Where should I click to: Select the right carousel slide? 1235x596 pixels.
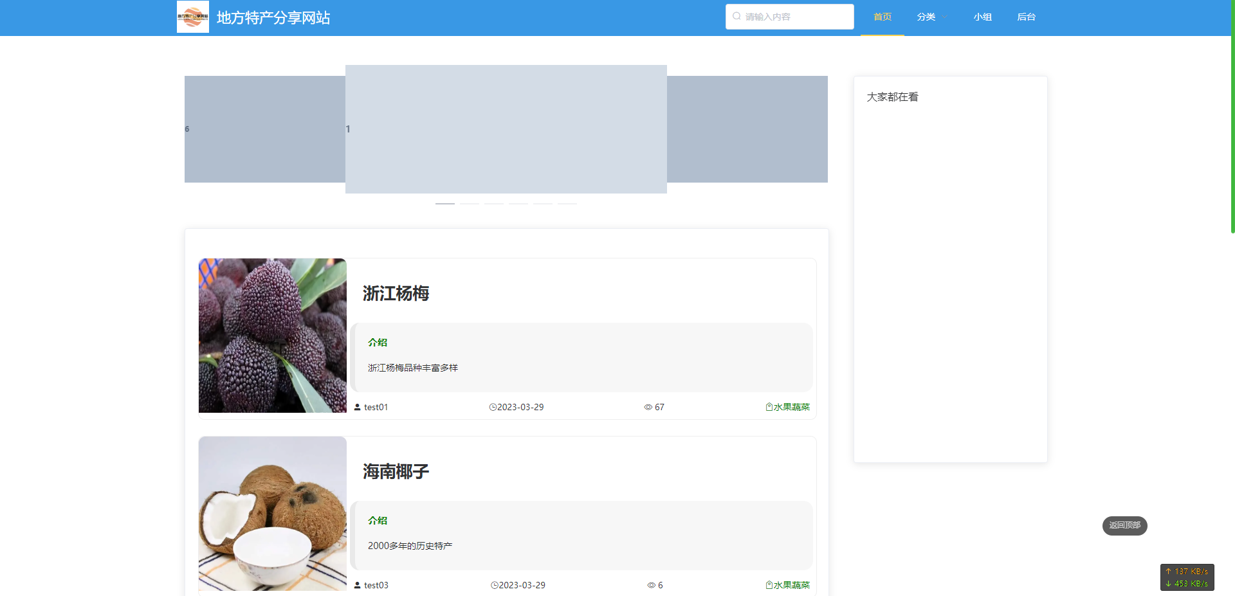tap(747, 129)
